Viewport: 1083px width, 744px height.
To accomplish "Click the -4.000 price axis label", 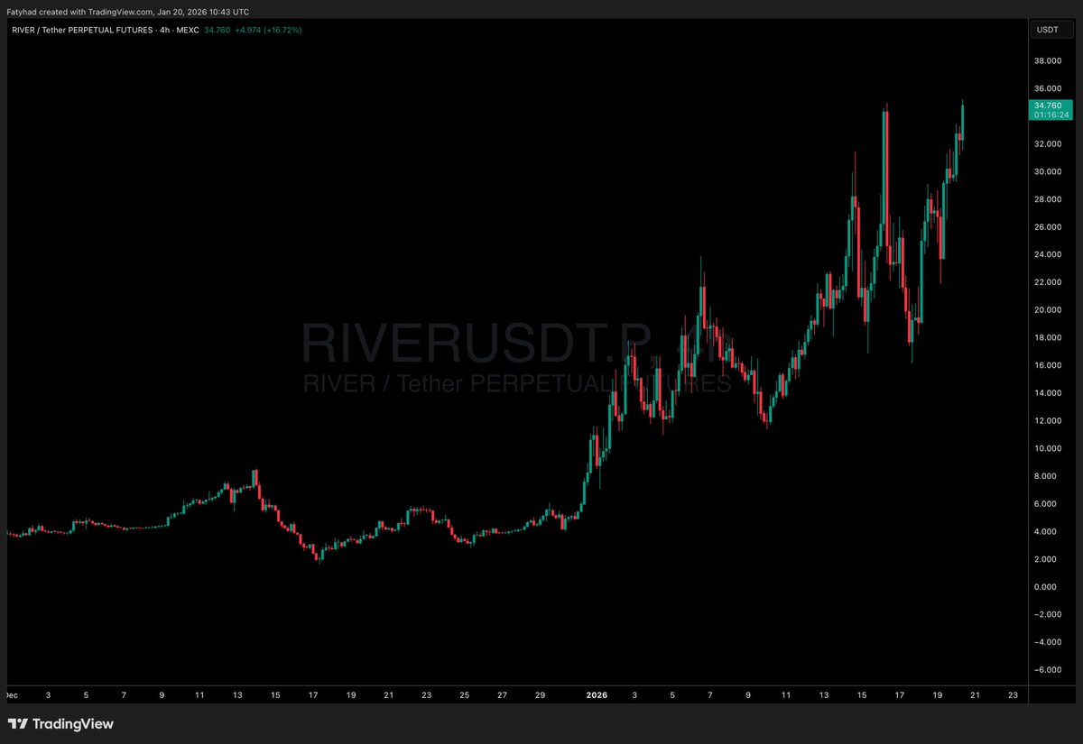I will click(x=1049, y=642).
